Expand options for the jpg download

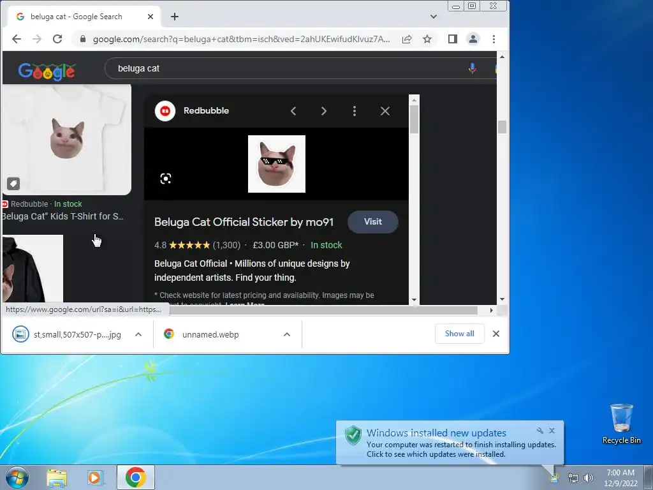pyautogui.click(x=138, y=334)
